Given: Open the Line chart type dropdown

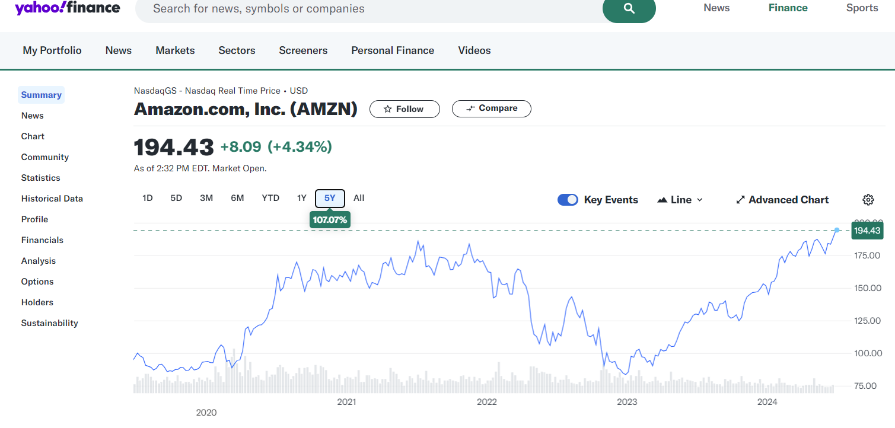Looking at the screenshot, I should coord(680,200).
